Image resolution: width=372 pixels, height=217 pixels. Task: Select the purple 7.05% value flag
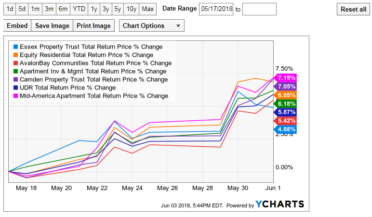[x=285, y=87]
